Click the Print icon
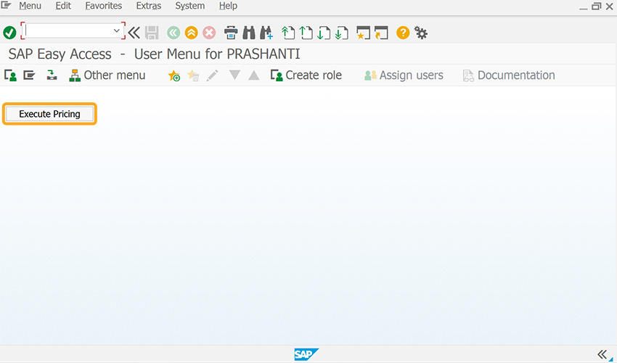This screenshot has width=617, height=363. (231, 33)
